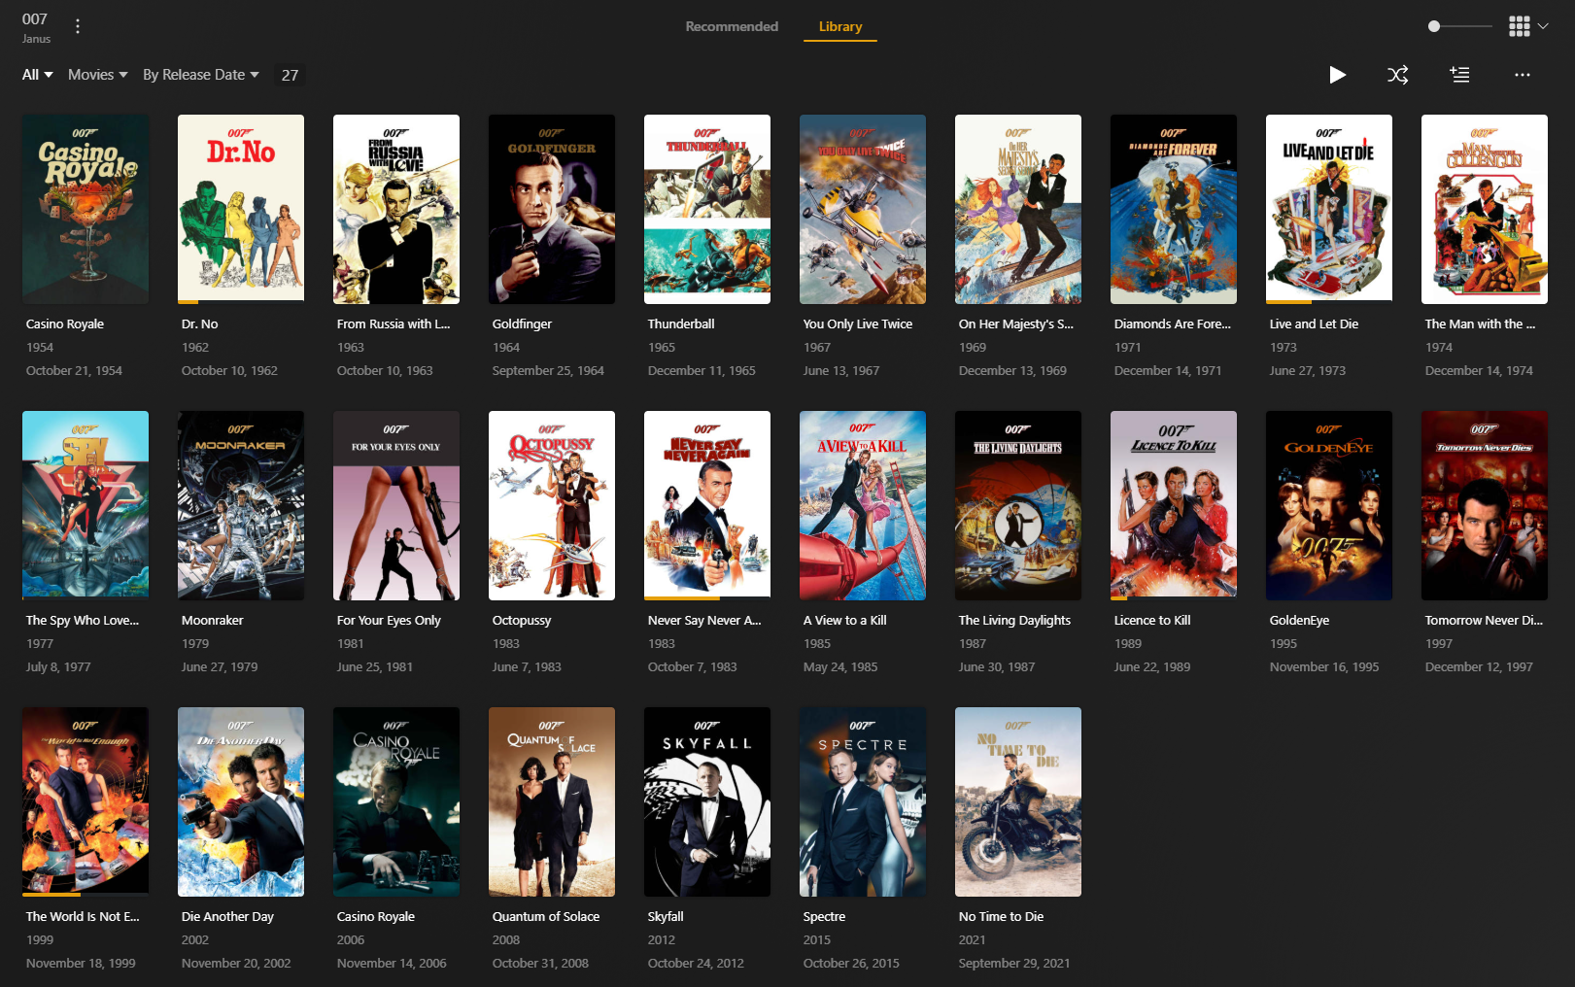Open the more actions ellipsis menu

coord(1523,75)
